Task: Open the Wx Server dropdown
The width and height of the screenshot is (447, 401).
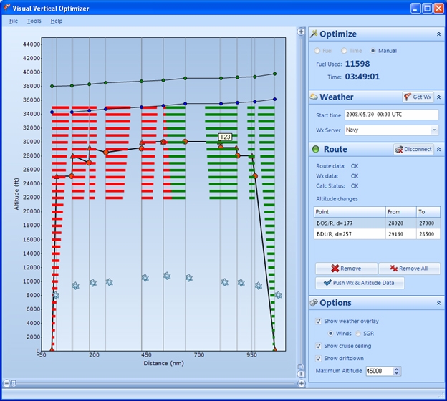Action: [434, 130]
